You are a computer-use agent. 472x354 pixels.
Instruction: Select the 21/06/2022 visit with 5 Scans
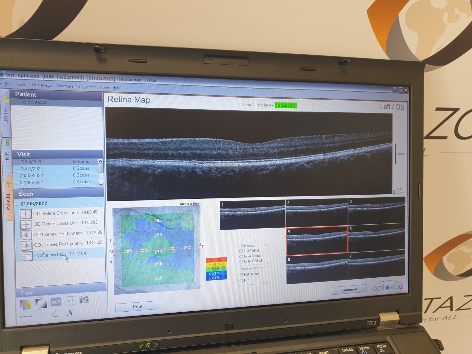pyautogui.click(x=55, y=162)
